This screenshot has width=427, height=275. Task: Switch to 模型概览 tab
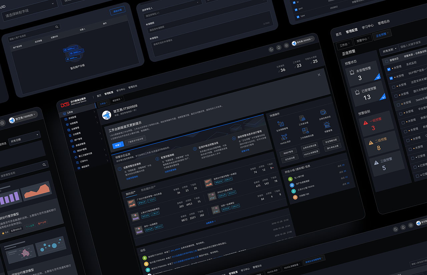coord(117,100)
